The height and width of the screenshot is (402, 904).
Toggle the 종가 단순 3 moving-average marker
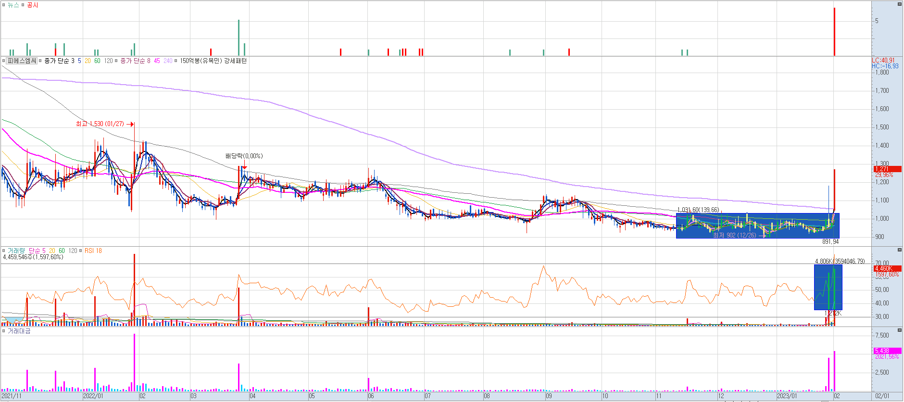pyautogui.click(x=40, y=61)
